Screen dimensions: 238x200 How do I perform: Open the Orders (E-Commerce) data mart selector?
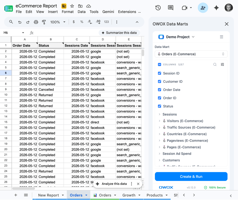[191, 54]
